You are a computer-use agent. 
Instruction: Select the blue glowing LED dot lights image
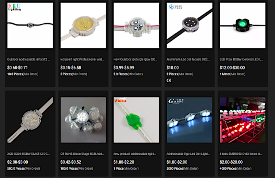(x=190, y=120)
